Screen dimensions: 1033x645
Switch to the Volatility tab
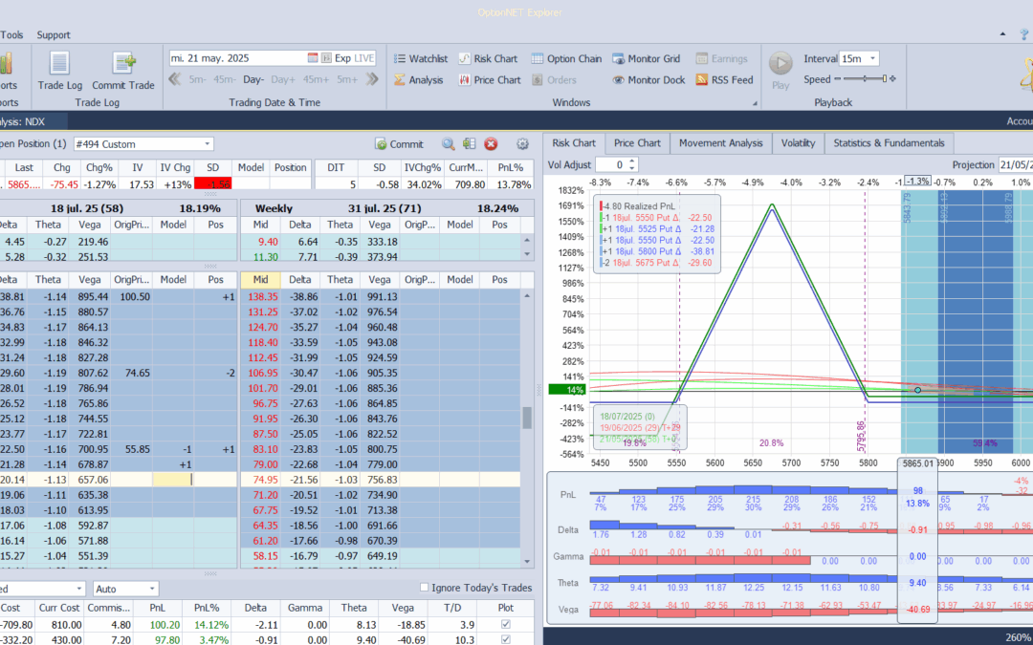tap(798, 142)
